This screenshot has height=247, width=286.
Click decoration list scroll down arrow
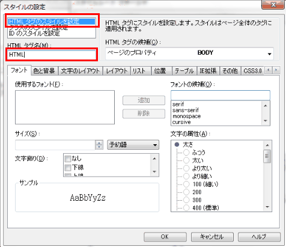[154, 172]
